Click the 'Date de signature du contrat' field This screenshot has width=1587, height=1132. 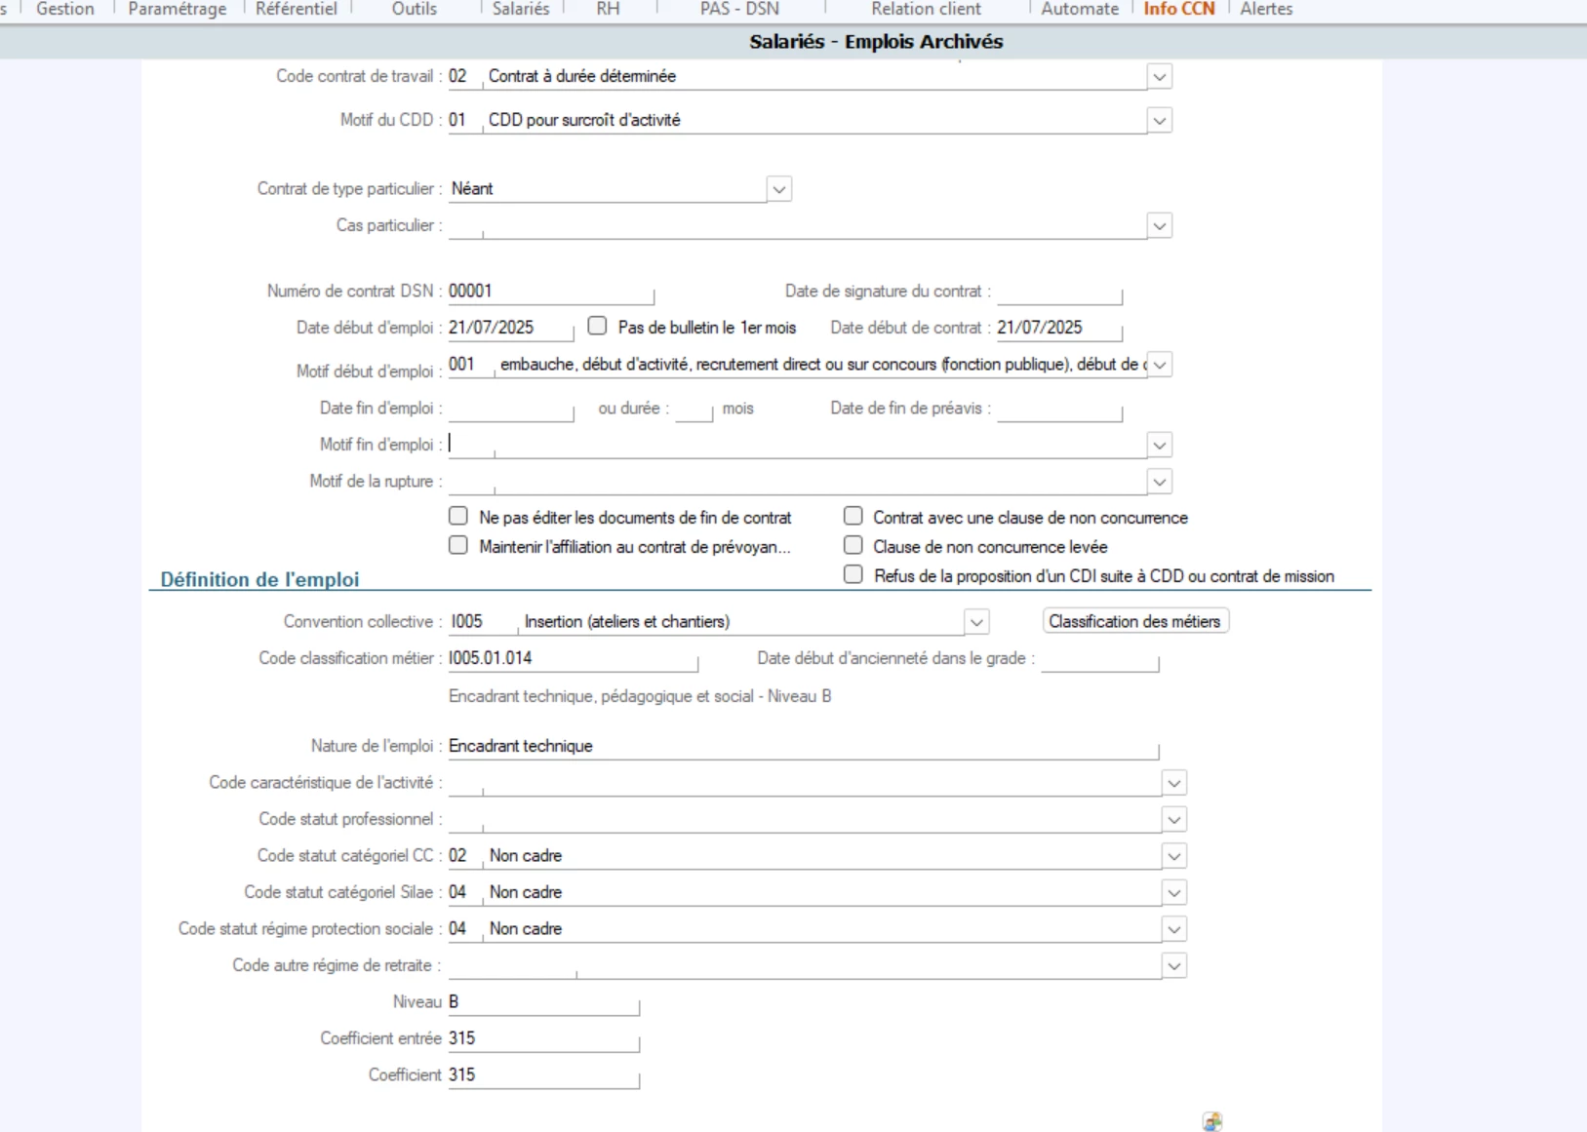1059,291
